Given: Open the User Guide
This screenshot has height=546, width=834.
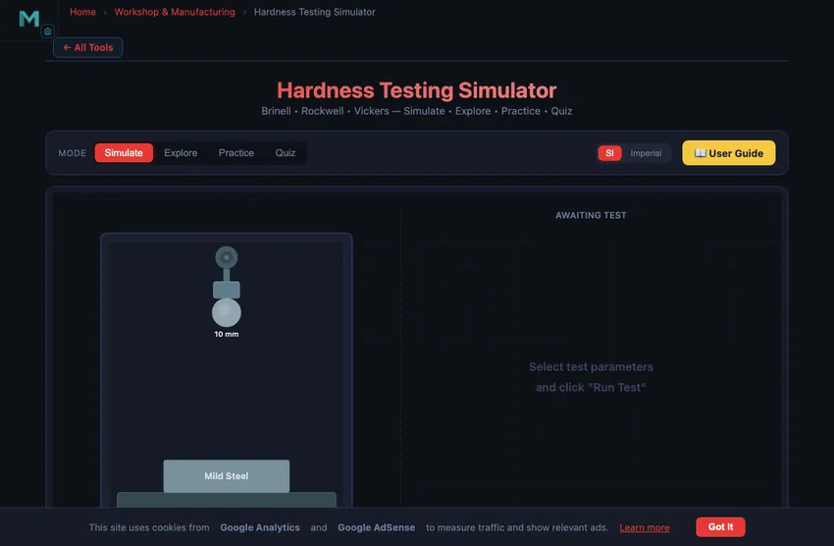Looking at the screenshot, I should click(x=729, y=153).
